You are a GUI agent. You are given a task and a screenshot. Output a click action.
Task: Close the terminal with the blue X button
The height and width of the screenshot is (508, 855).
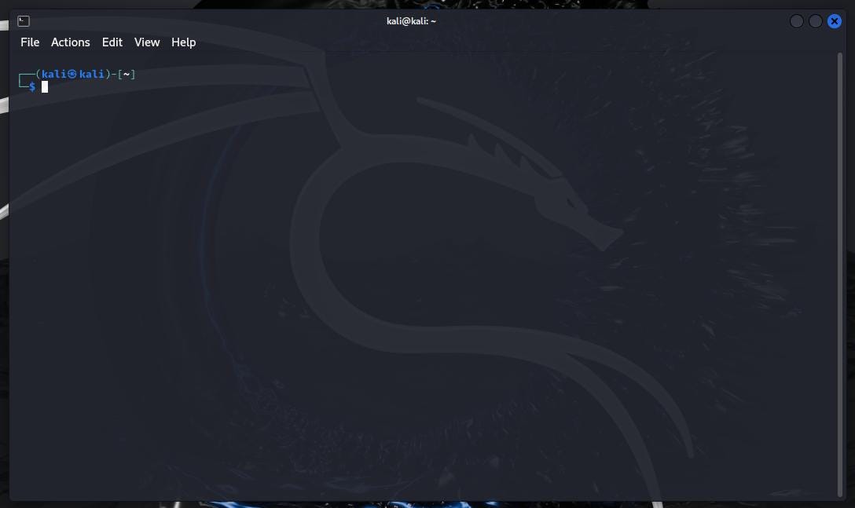[835, 21]
